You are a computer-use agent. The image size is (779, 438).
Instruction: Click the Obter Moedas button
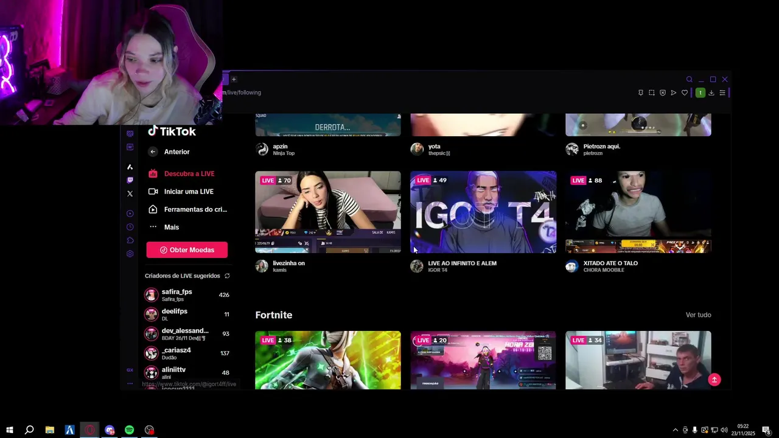(x=187, y=250)
